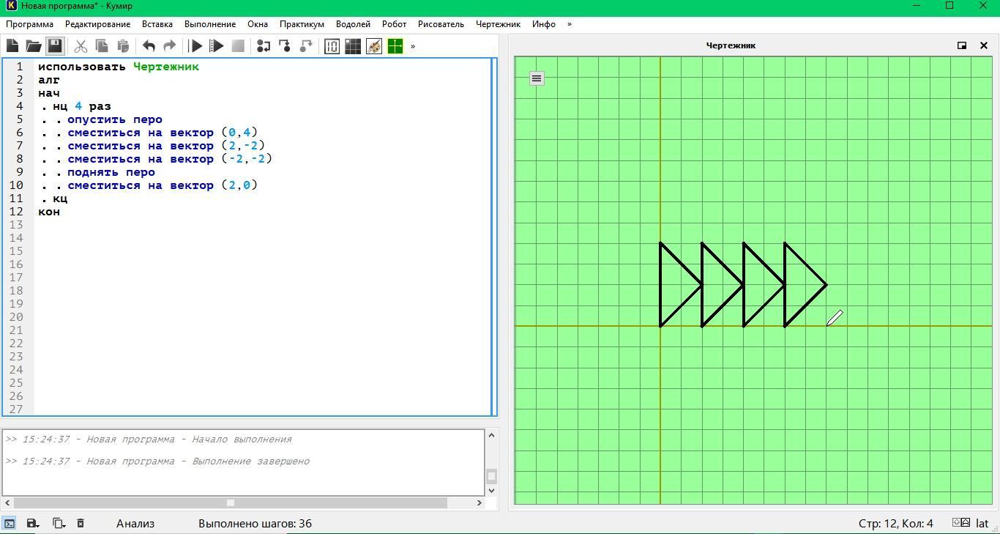The width and height of the screenshot is (1000, 534).
Task: Close the Chertezhnik panel
Action: [x=984, y=45]
